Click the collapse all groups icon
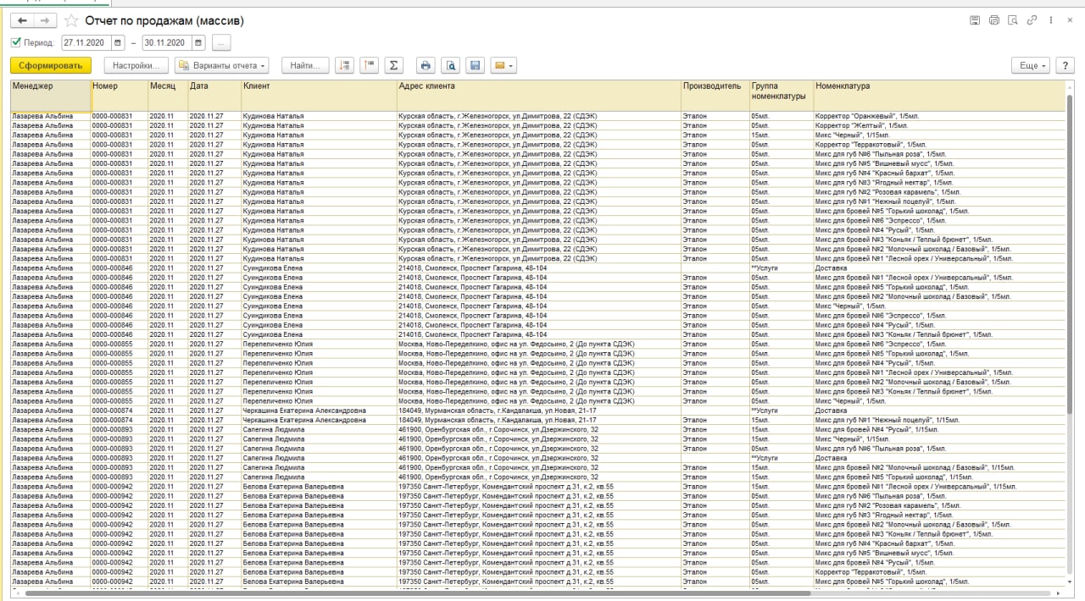 click(x=369, y=65)
